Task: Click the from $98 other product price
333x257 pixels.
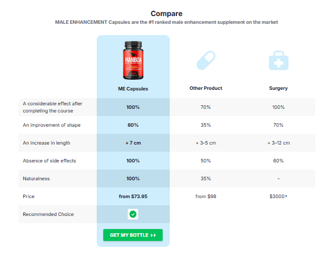Action: click(206, 196)
